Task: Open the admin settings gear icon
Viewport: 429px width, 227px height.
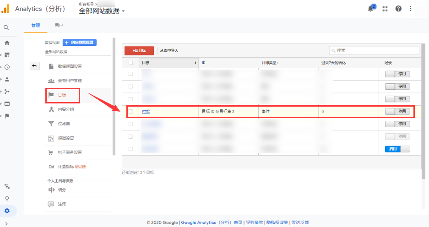Action: pyautogui.click(x=7, y=211)
